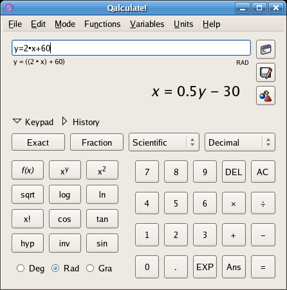Close the Qalculate! window
This screenshot has width=287, height=290.
pos(276,8)
